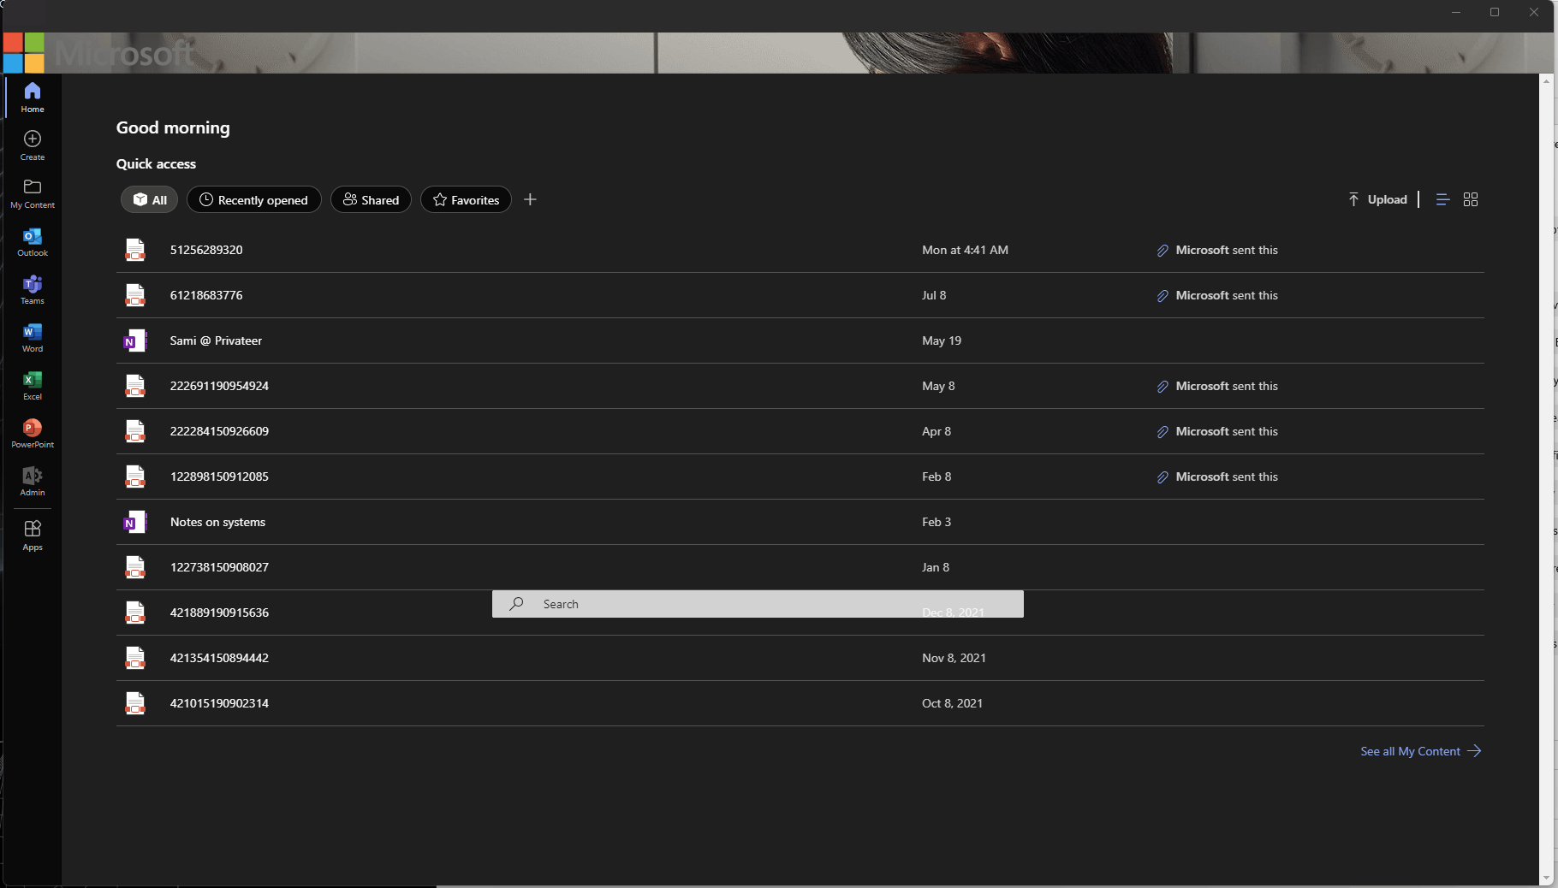Filter by Shared files
Viewport: 1558px width, 888px height.
(x=371, y=199)
